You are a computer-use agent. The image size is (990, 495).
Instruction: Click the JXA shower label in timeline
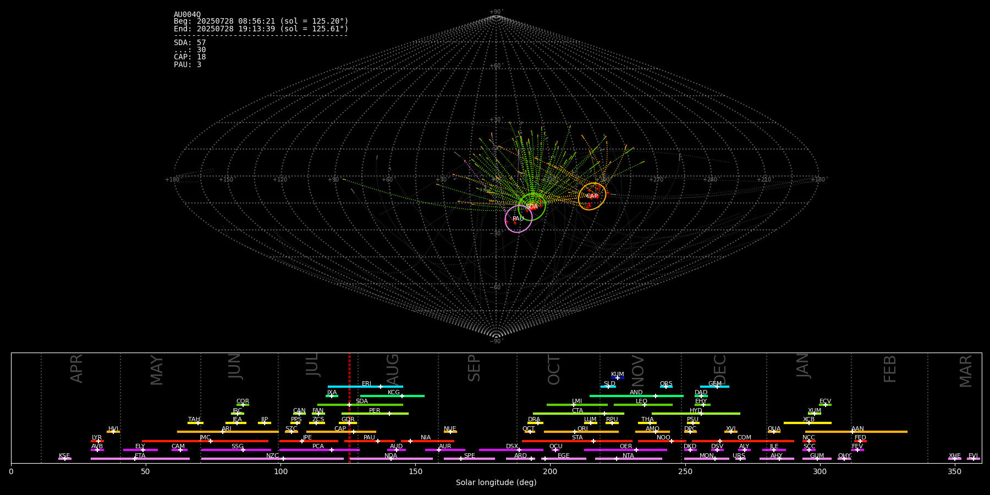click(x=332, y=393)
